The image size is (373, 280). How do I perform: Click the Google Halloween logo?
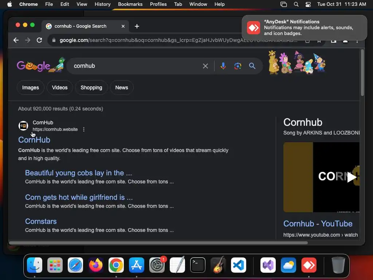pos(41,65)
